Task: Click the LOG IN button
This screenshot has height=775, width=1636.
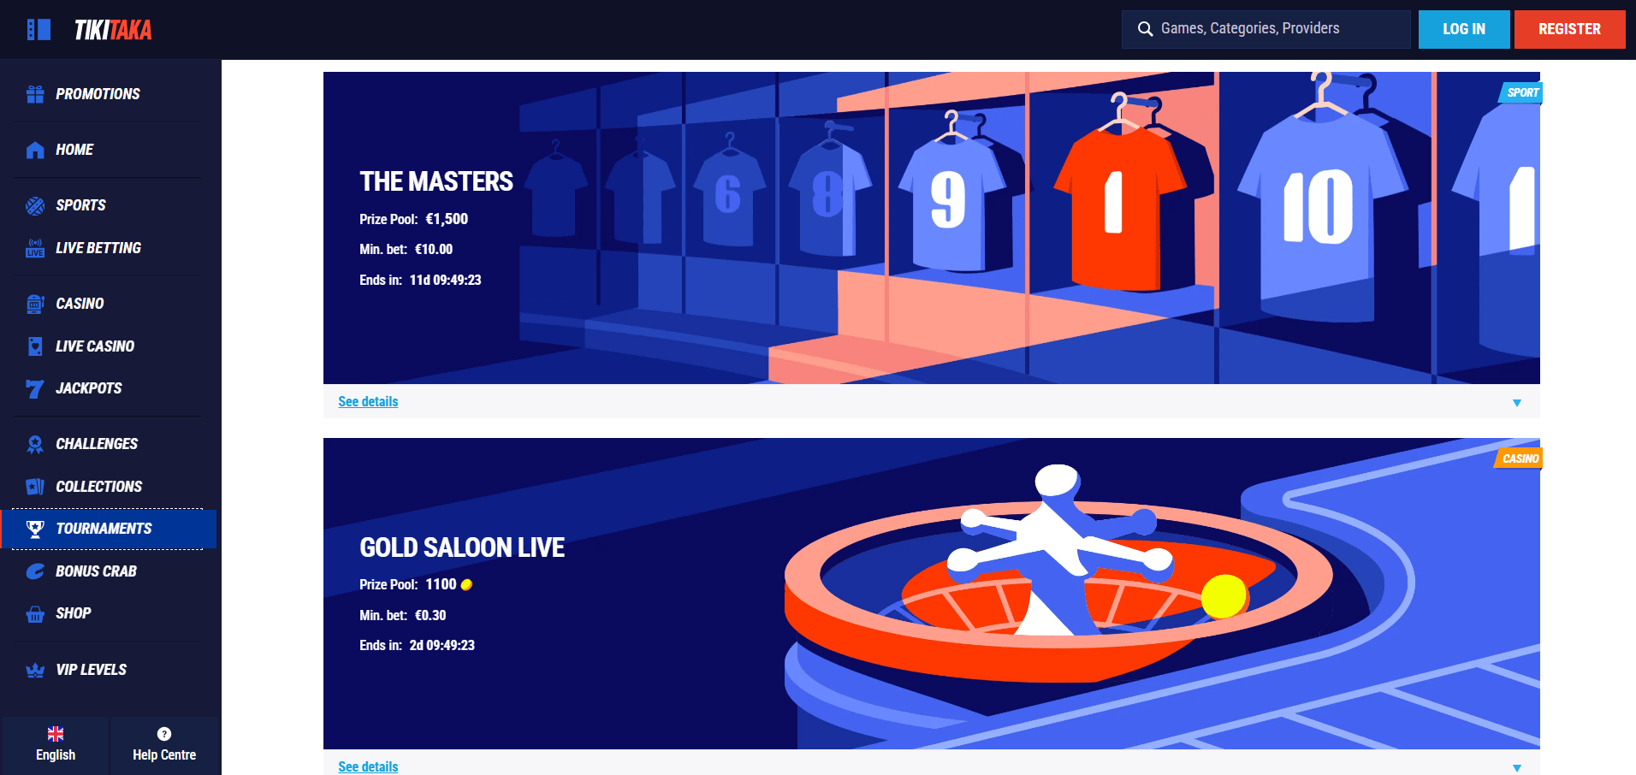Action: click(x=1464, y=29)
